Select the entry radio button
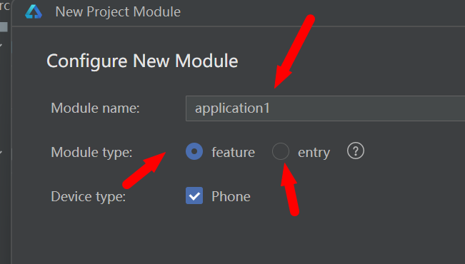 281,151
